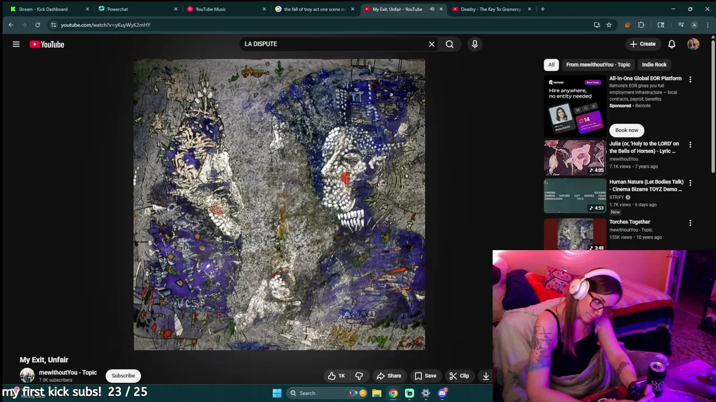Go to YouTube home via logo

tap(47, 44)
